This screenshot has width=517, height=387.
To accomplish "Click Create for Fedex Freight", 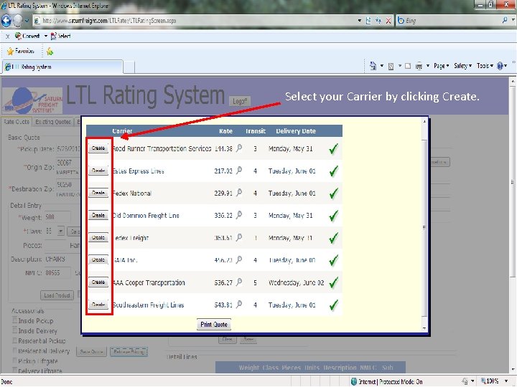I will (x=98, y=238).
